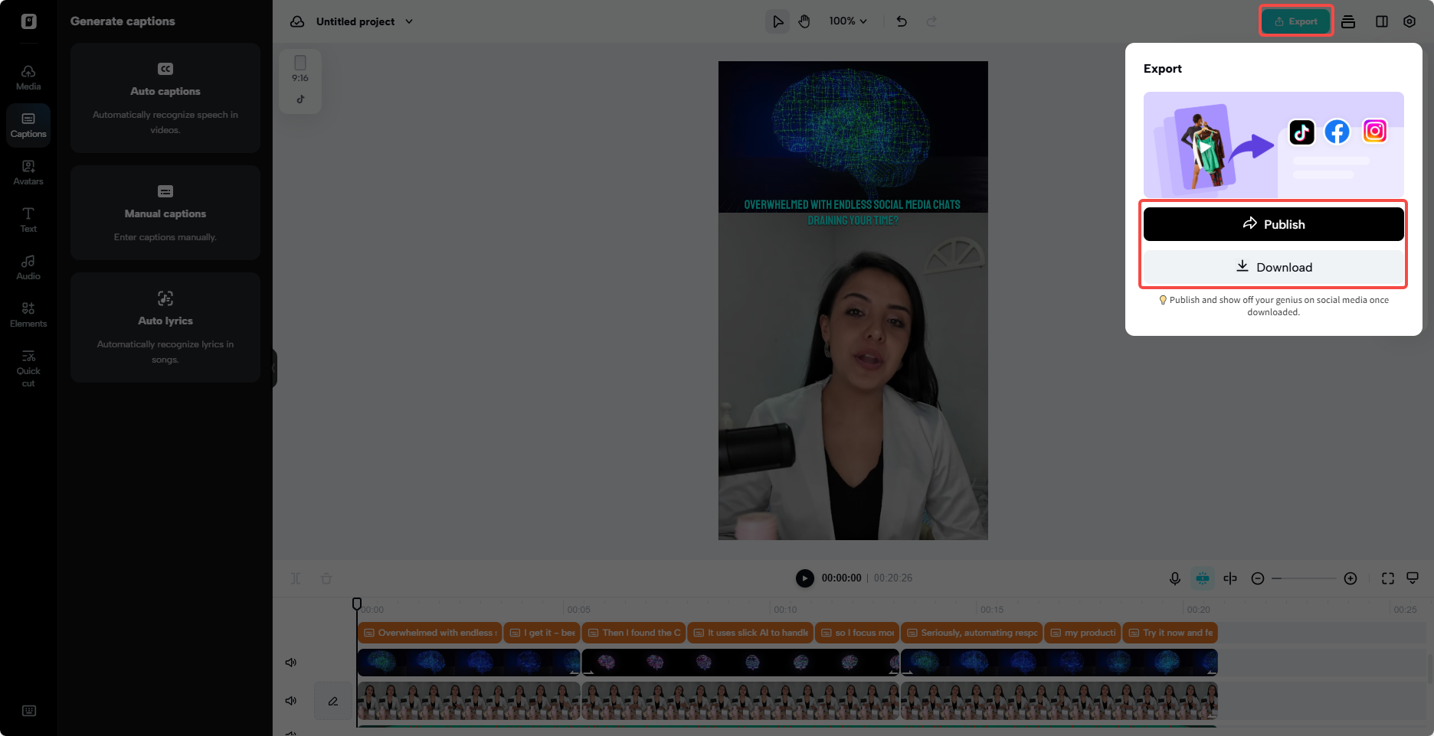Select Manual captions to enter captions manually
This screenshot has height=736, width=1434.
[165, 213]
